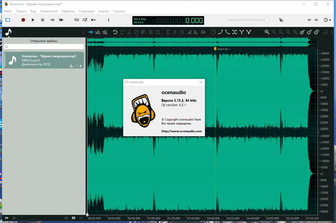Close the About ocenaudio dialog
336x223 pixels.
tap(201, 82)
